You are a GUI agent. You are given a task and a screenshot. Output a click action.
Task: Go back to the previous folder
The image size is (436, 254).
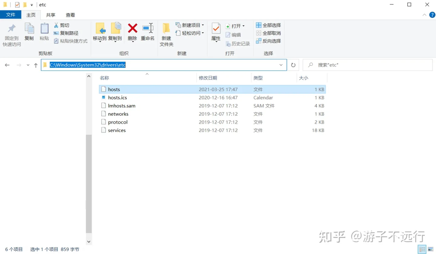[7, 65]
